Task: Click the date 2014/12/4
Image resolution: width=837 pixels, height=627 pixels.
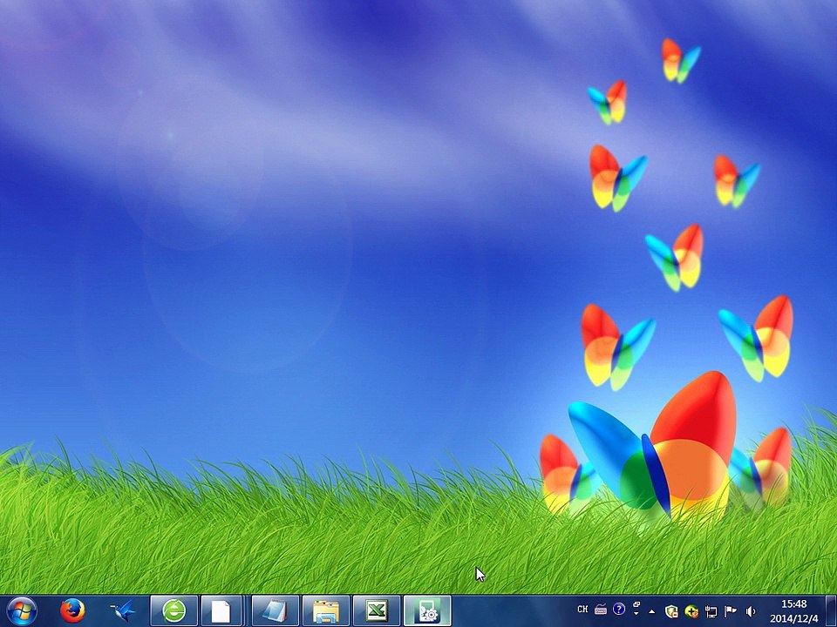Action: click(793, 618)
